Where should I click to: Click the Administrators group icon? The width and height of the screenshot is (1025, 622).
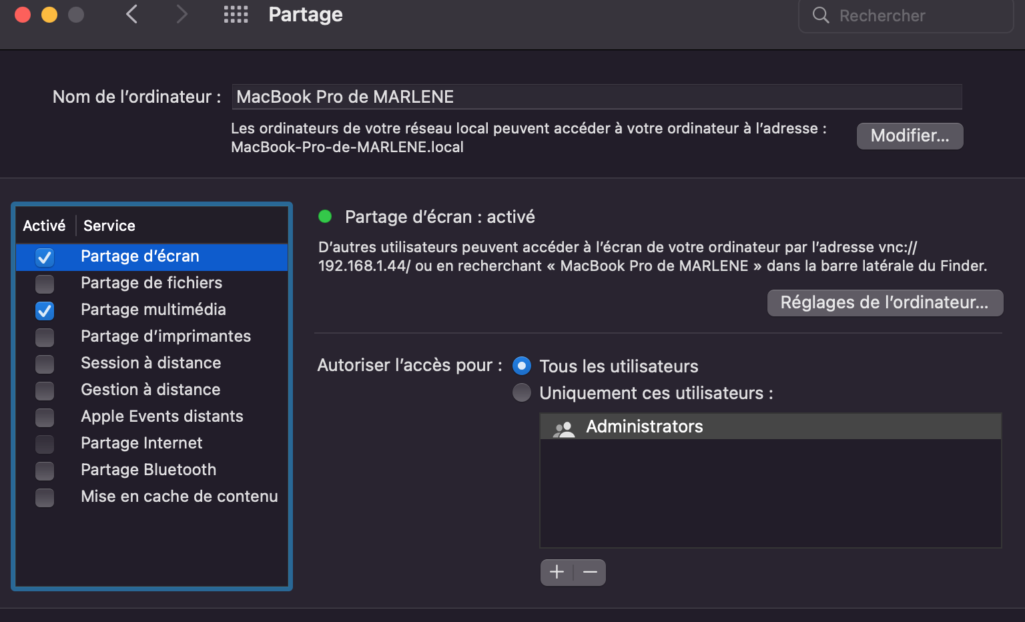tap(564, 427)
